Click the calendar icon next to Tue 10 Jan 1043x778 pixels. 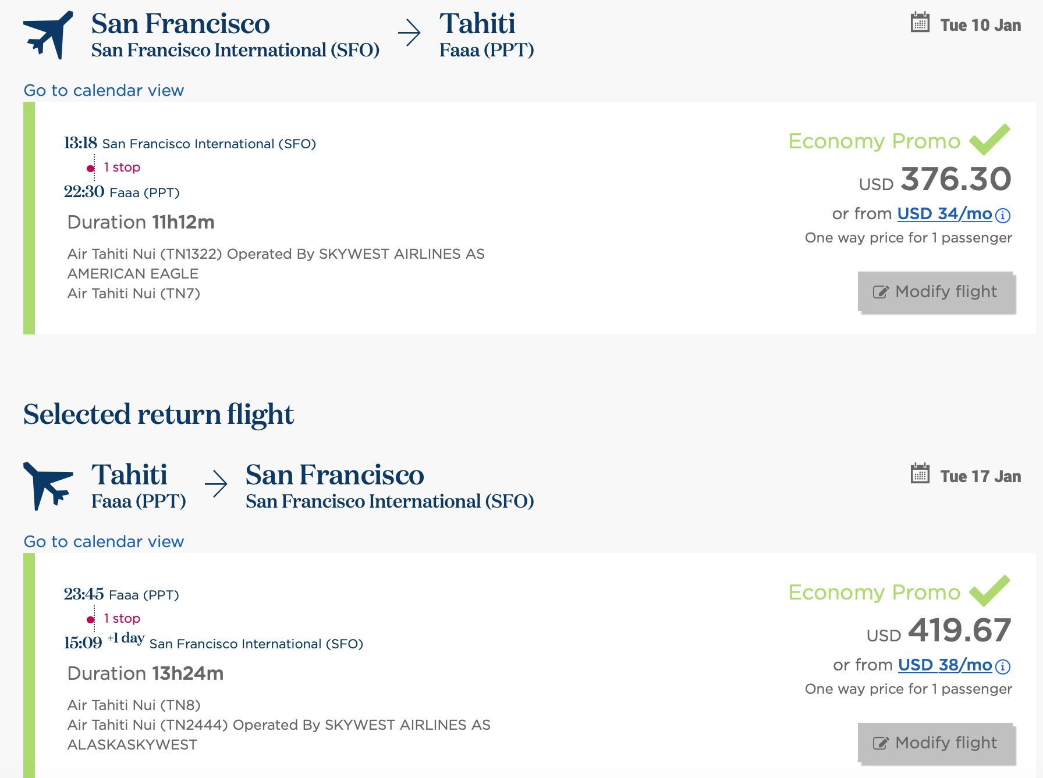click(x=920, y=23)
